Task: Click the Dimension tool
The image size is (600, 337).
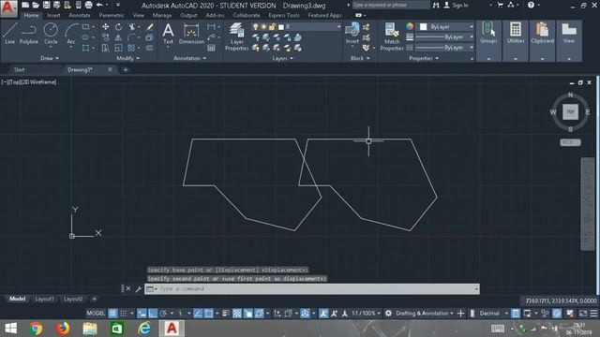Action: (x=191, y=34)
